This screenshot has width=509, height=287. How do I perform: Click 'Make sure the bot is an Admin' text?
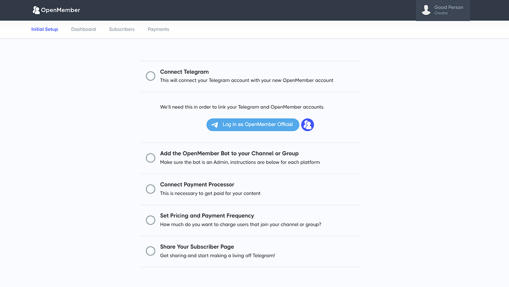pyautogui.click(x=240, y=162)
